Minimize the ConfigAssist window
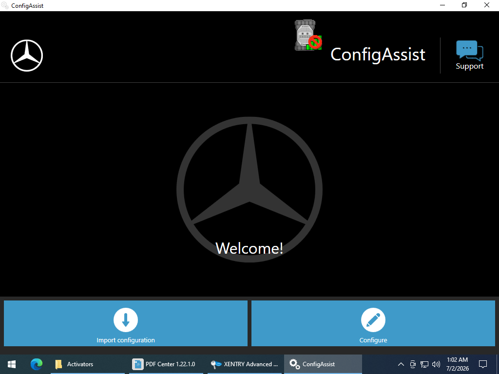The height and width of the screenshot is (374, 499). click(442, 5)
